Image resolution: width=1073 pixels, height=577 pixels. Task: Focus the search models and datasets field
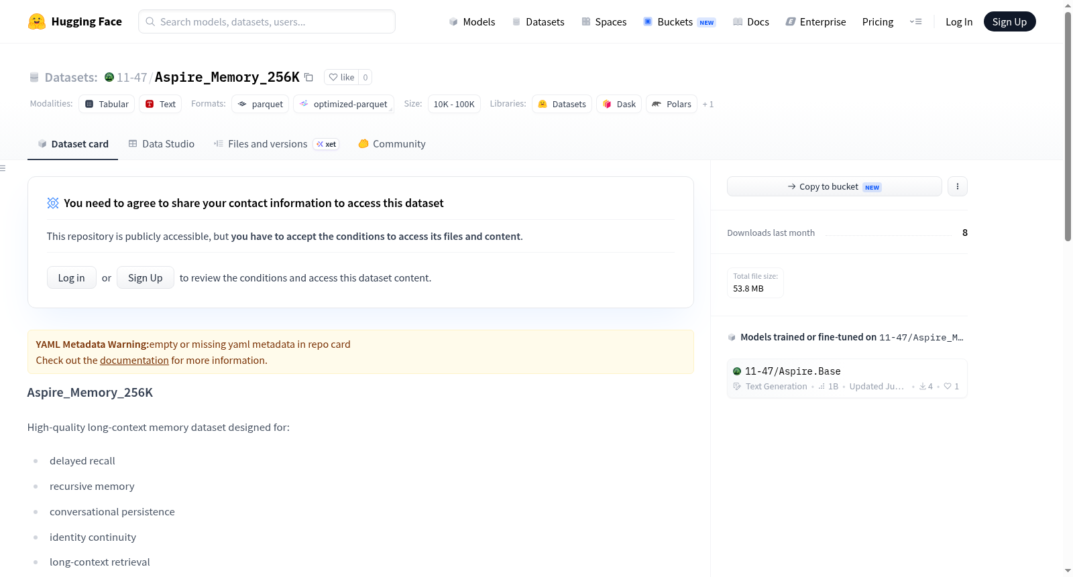(267, 21)
